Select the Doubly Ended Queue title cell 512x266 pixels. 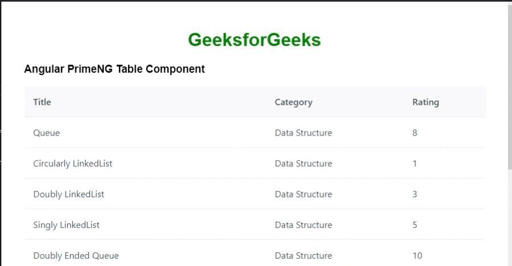pos(76,256)
